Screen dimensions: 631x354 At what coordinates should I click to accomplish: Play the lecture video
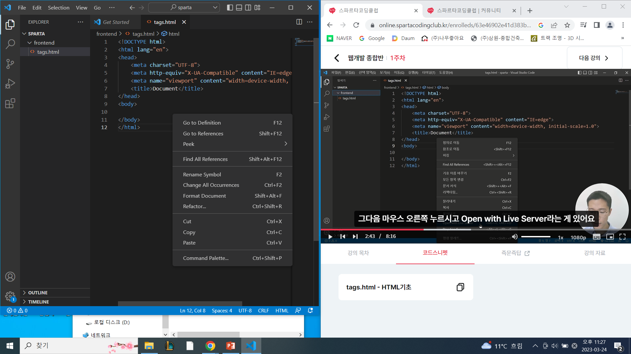click(330, 236)
